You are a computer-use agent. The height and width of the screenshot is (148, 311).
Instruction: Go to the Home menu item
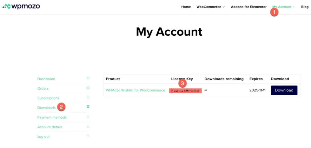tap(186, 7)
